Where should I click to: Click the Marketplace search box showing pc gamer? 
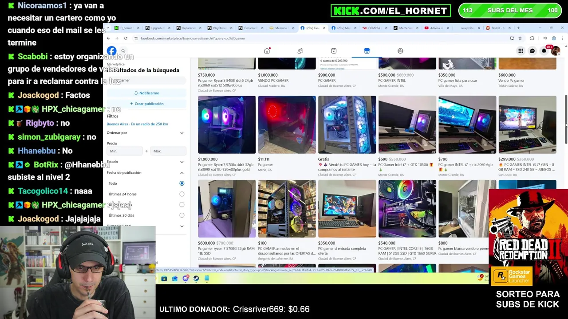tap(146, 80)
